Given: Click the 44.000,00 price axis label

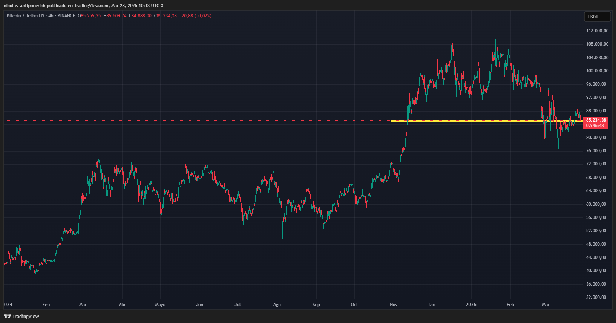Looking at the screenshot, I should click(596, 257).
